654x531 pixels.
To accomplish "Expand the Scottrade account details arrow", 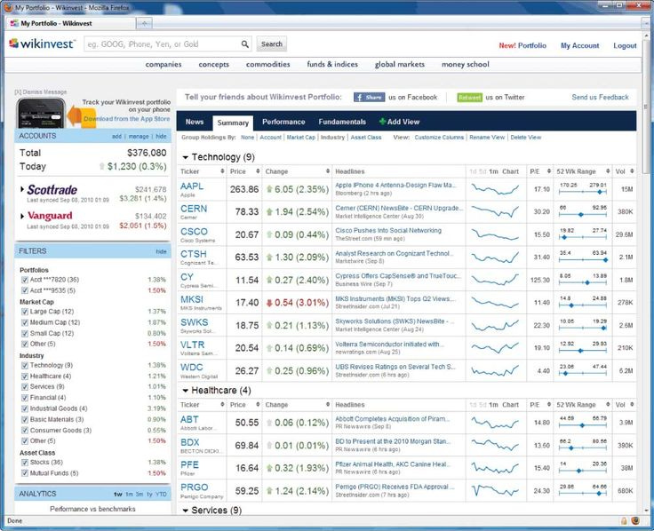I will pyautogui.click(x=22, y=189).
